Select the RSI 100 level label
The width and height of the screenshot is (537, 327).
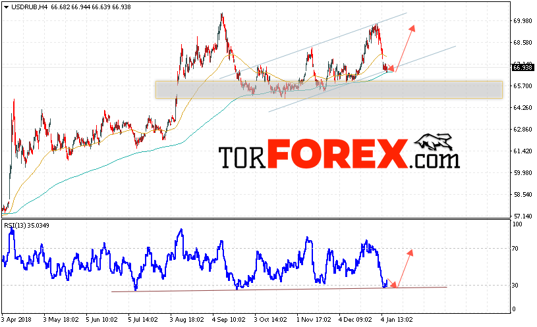tap(517, 224)
